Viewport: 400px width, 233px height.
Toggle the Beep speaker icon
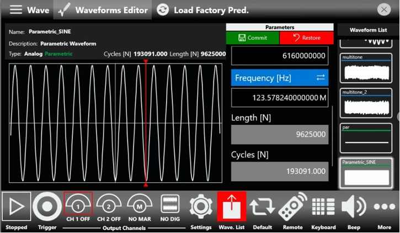354,207
